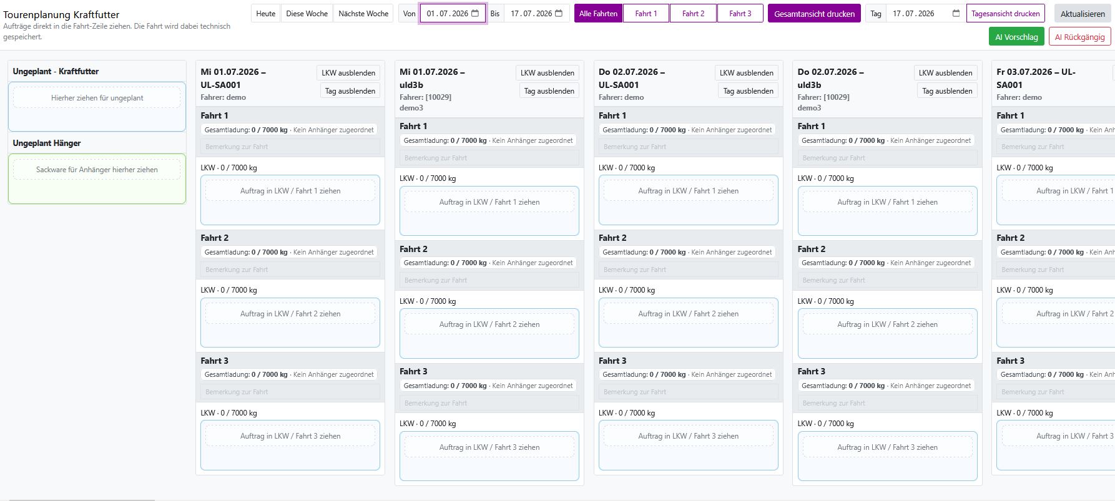Image resolution: width=1115 pixels, height=501 pixels.
Task: Focus the Von date value 01.07.2026
Action: [x=448, y=13]
